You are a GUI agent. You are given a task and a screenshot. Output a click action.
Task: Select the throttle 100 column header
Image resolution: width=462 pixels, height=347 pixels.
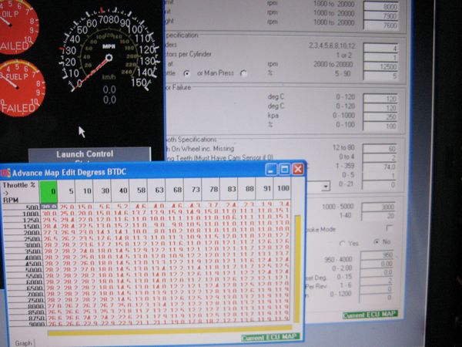coord(283,188)
